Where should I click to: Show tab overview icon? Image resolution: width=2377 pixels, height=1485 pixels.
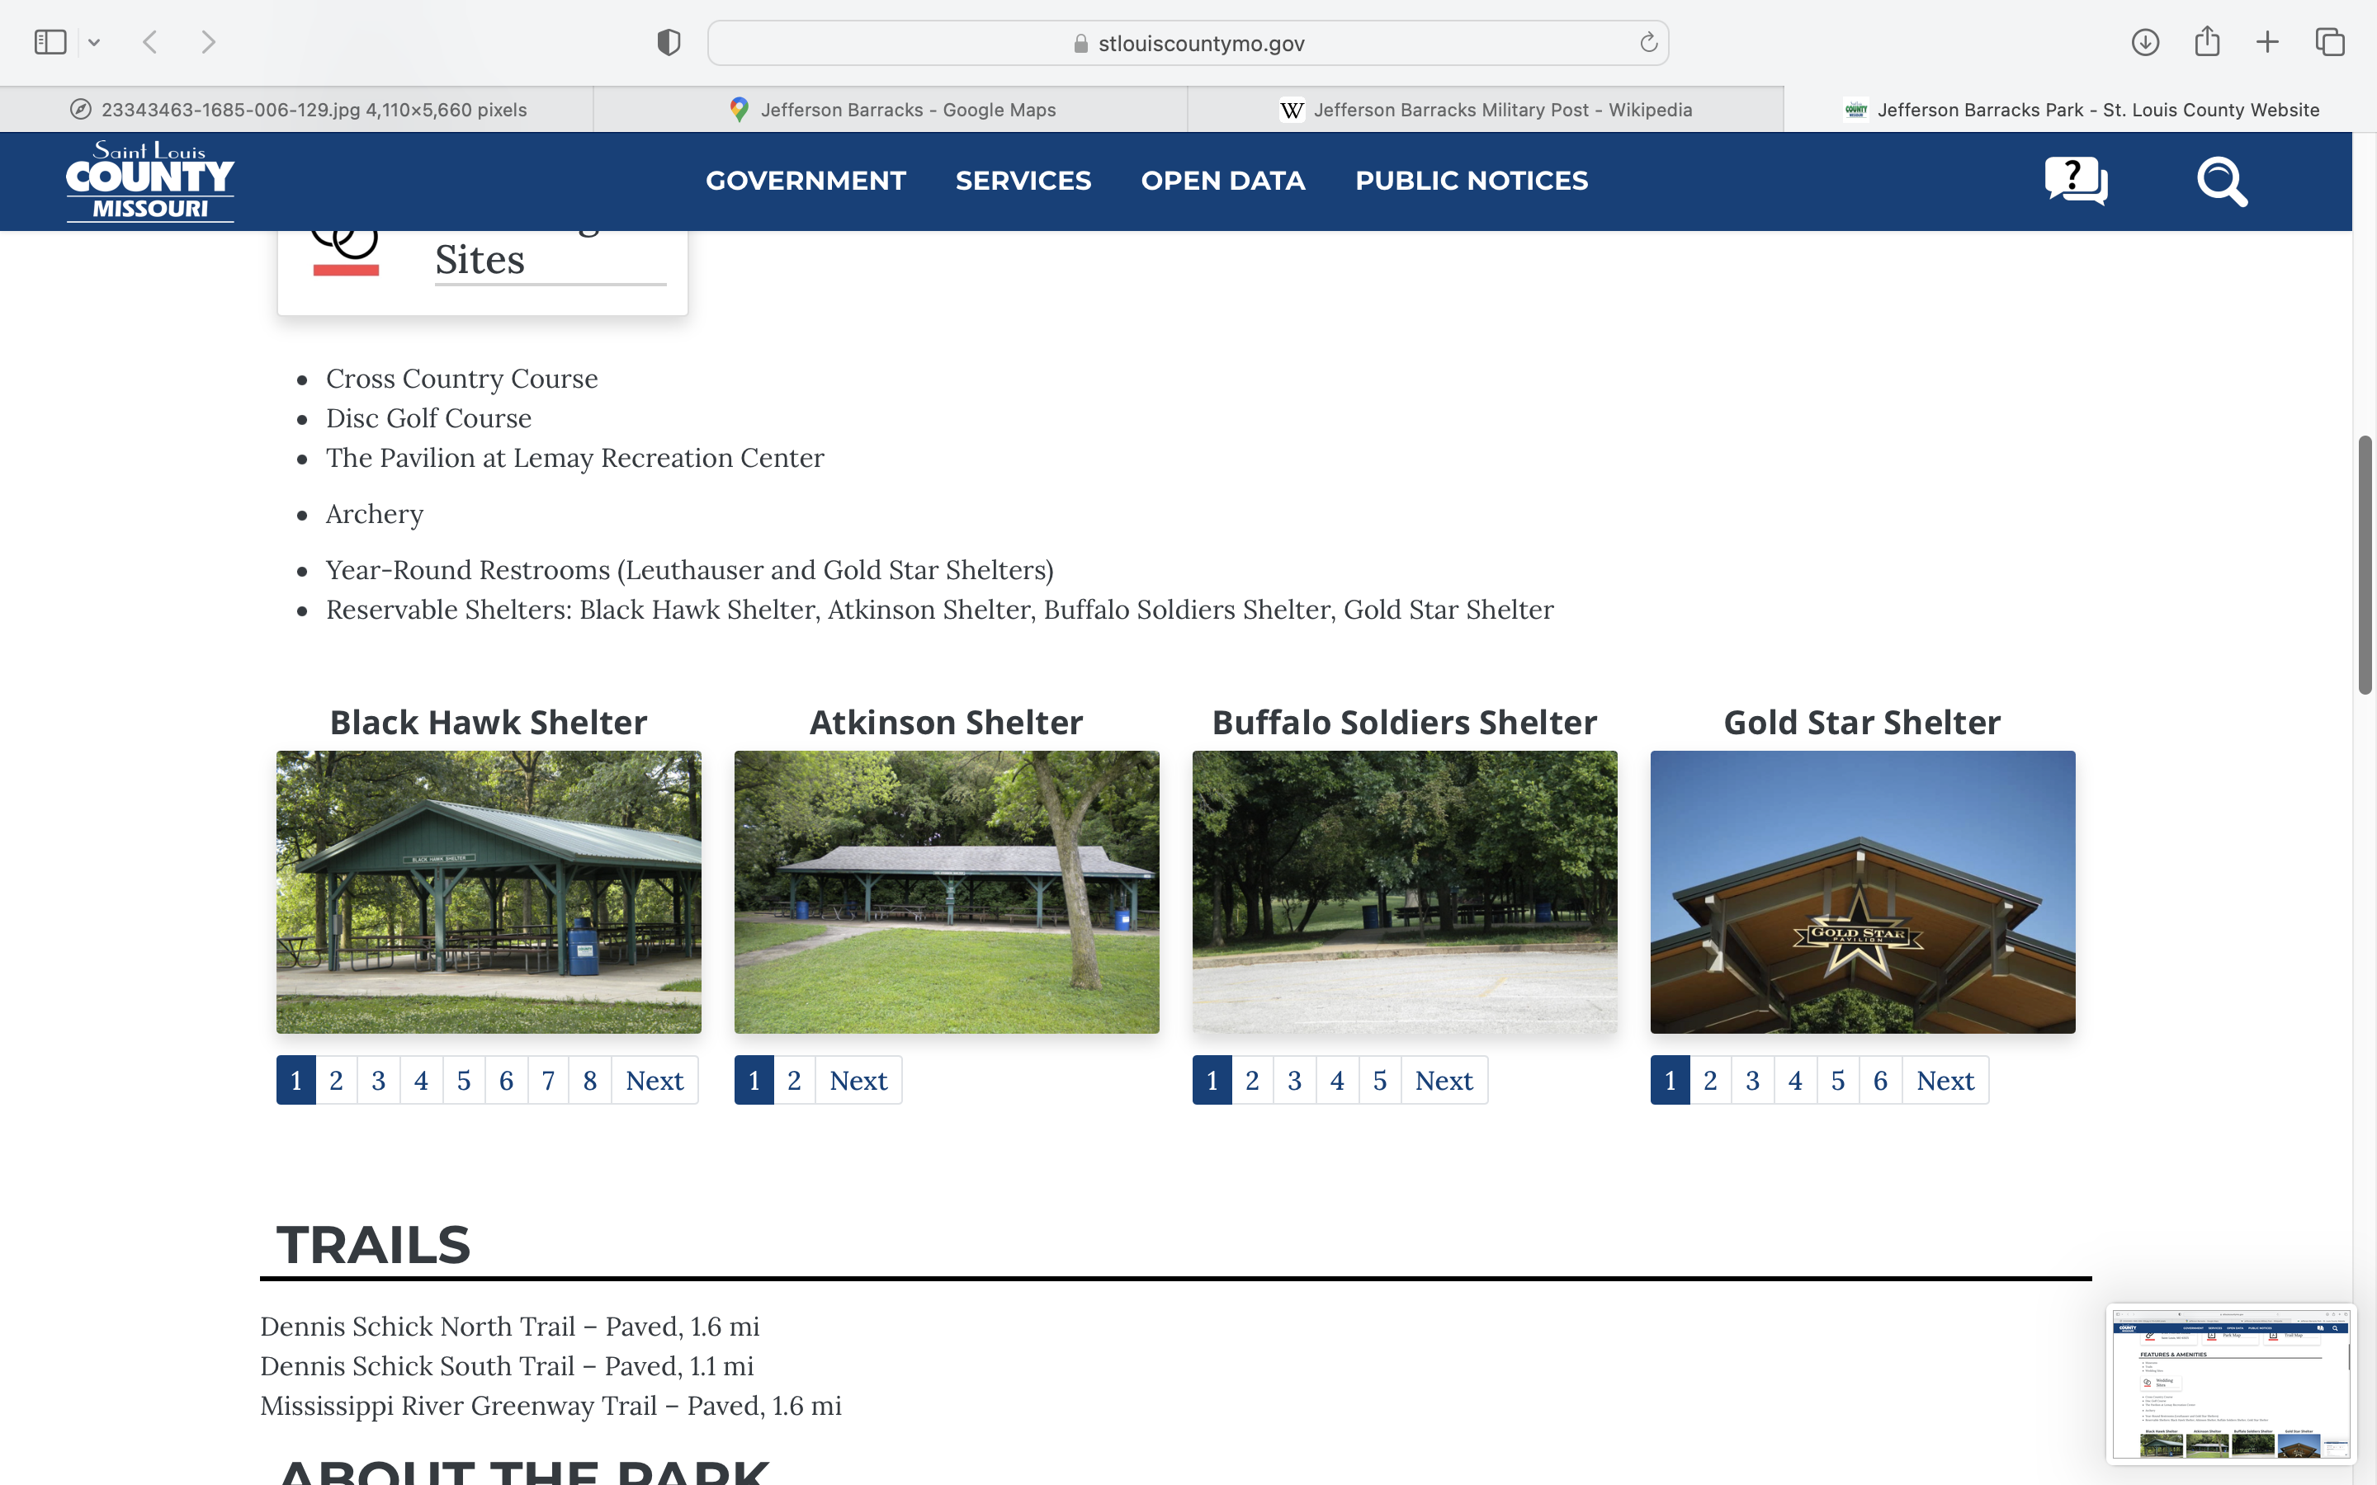click(x=2330, y=42)
